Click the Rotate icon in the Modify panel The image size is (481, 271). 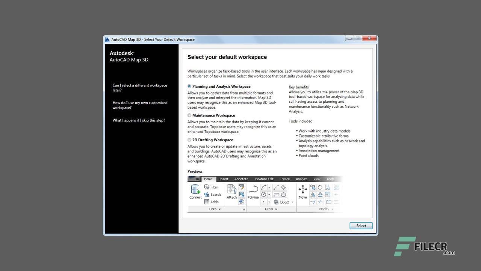(320, 188)
